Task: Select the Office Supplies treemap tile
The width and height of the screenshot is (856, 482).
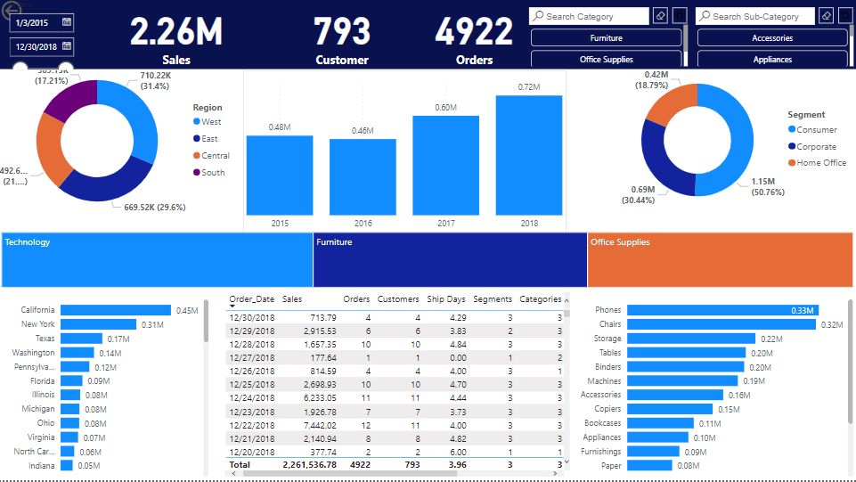Action: click(720, 260)
